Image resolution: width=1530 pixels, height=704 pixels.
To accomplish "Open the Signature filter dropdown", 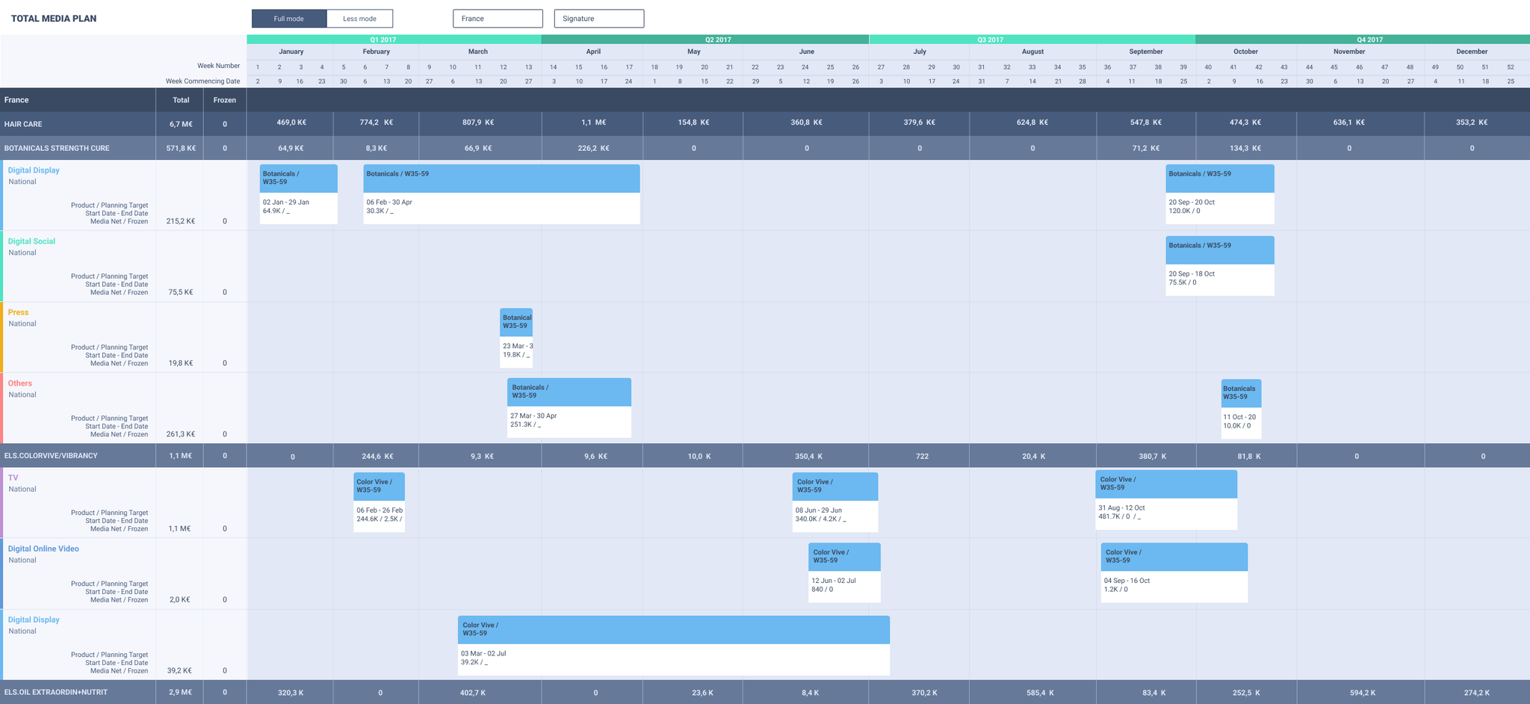I will (x=599, y=19).
